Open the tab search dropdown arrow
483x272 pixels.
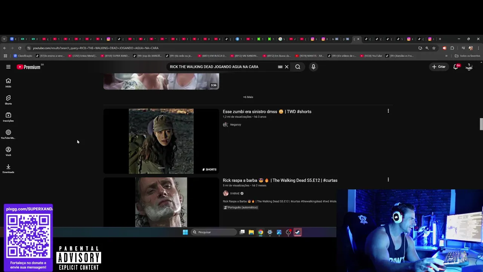pos(4,39)
